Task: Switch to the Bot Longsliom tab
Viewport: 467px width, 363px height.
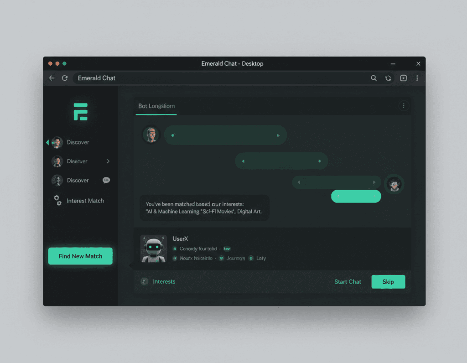Action: [156, 106]
